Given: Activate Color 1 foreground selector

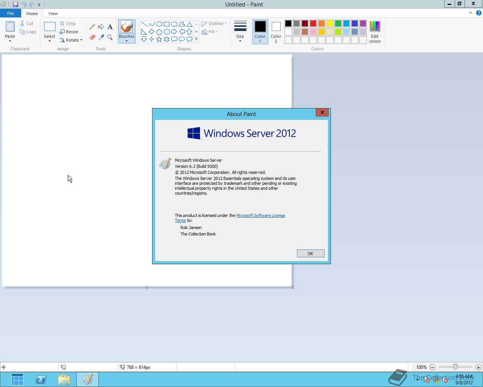Looking at the screenshot, I should pos(260,31).
